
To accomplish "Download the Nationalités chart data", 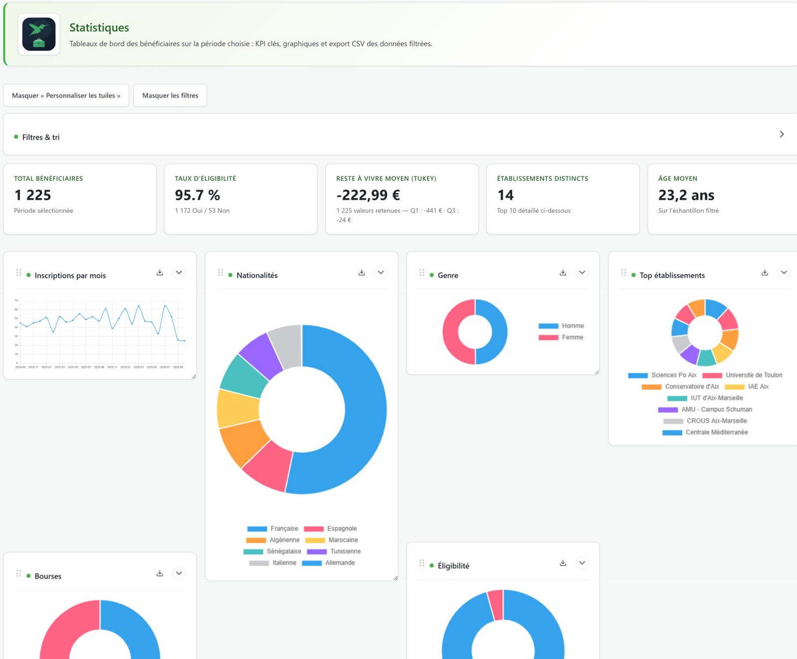I will coord(362,272).
